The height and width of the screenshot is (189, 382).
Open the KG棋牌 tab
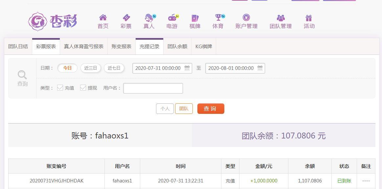pos(204,47)
